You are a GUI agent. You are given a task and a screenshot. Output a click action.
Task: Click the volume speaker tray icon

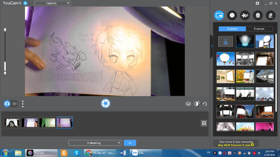click(259, 153)
